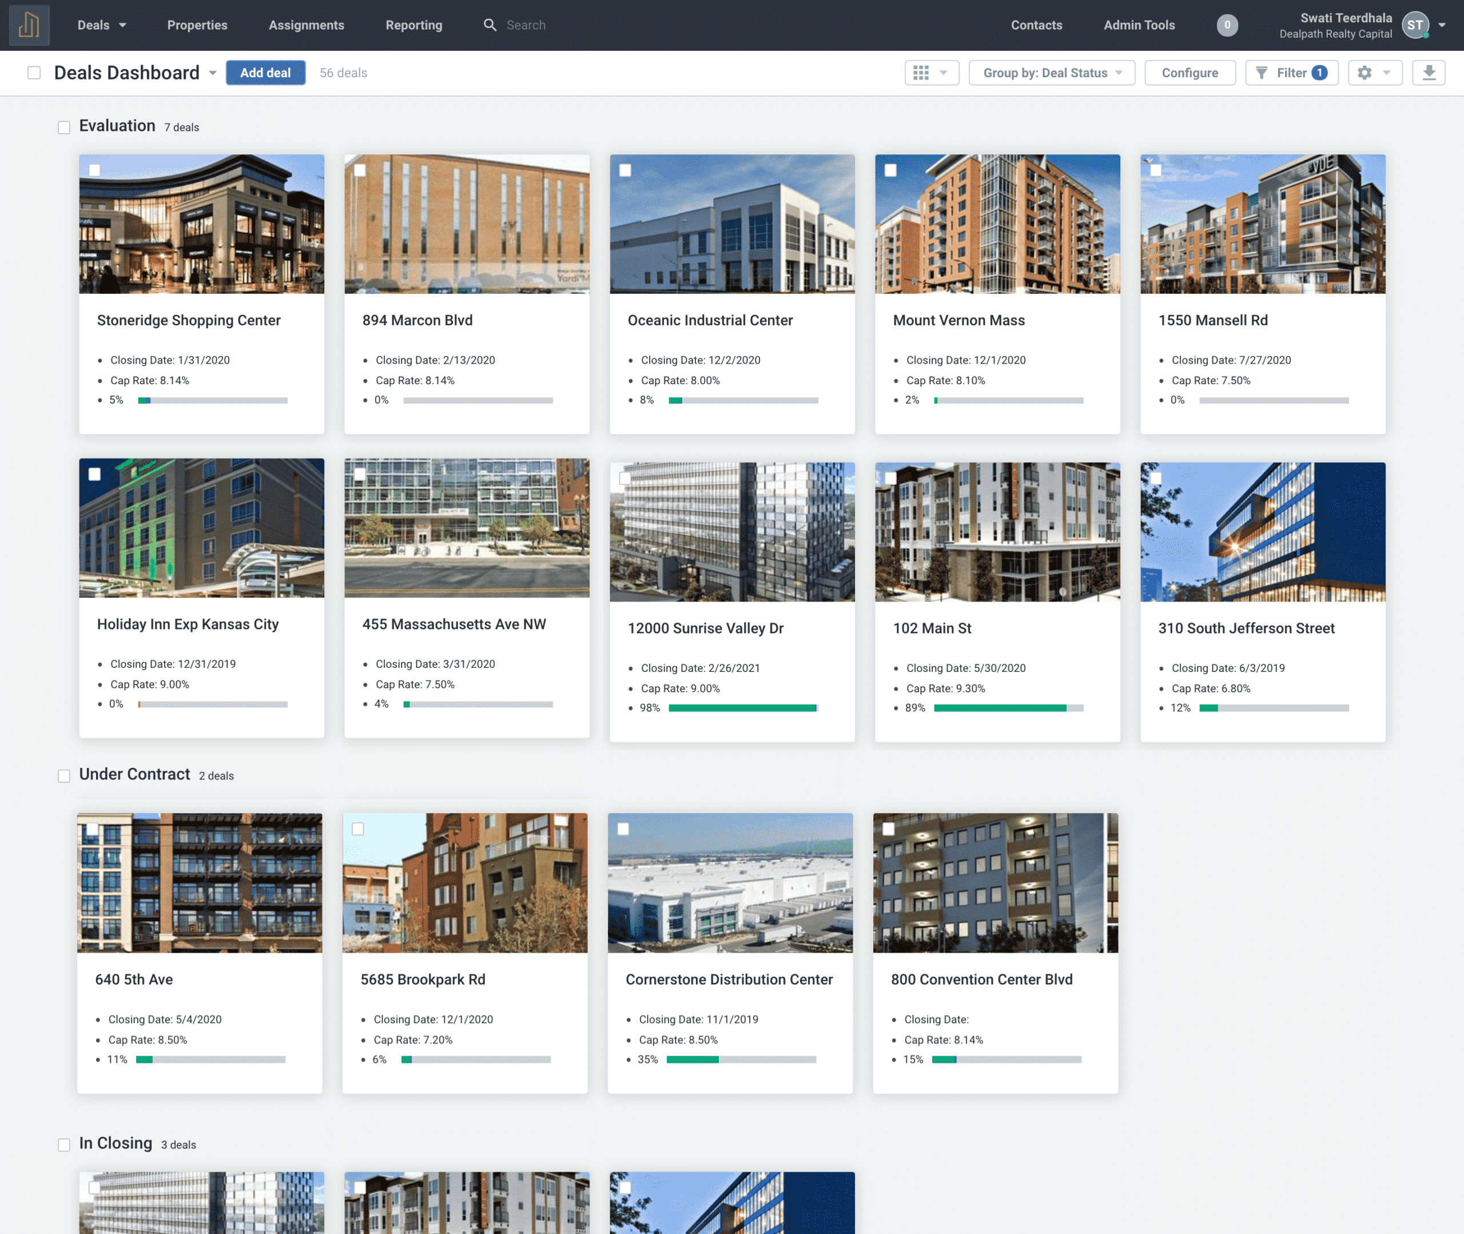This screenshot has height=1234, width=1464.
Task: Open the notifications badge icon
Action: pos(1227,25)
